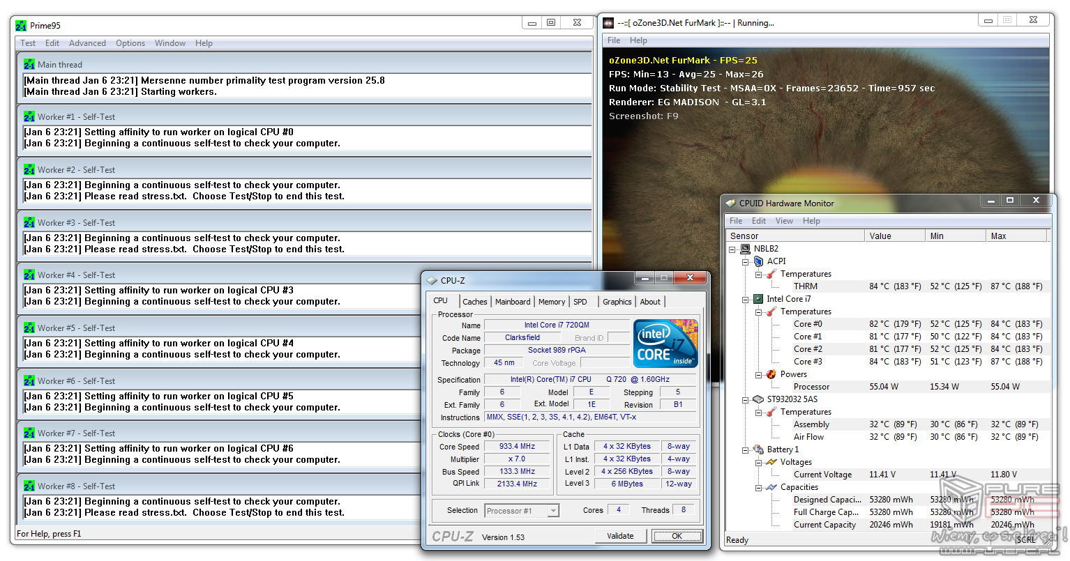The width and height of the screenshot is (1070, 561).
Task: Collapse the Powers node
Action: pyautogui.click(x=759, y=374)
